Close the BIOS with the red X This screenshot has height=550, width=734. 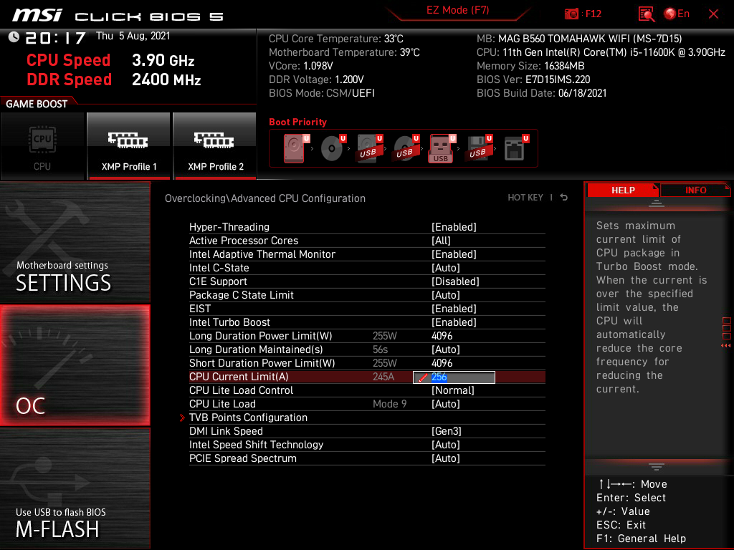713,14
